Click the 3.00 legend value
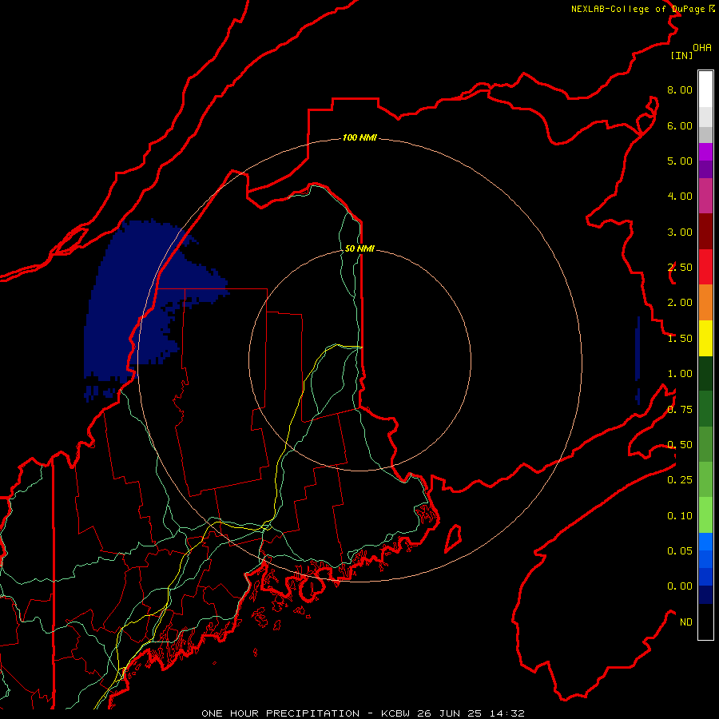Viewport: 719px width, 719px height. tap(680, 232)
